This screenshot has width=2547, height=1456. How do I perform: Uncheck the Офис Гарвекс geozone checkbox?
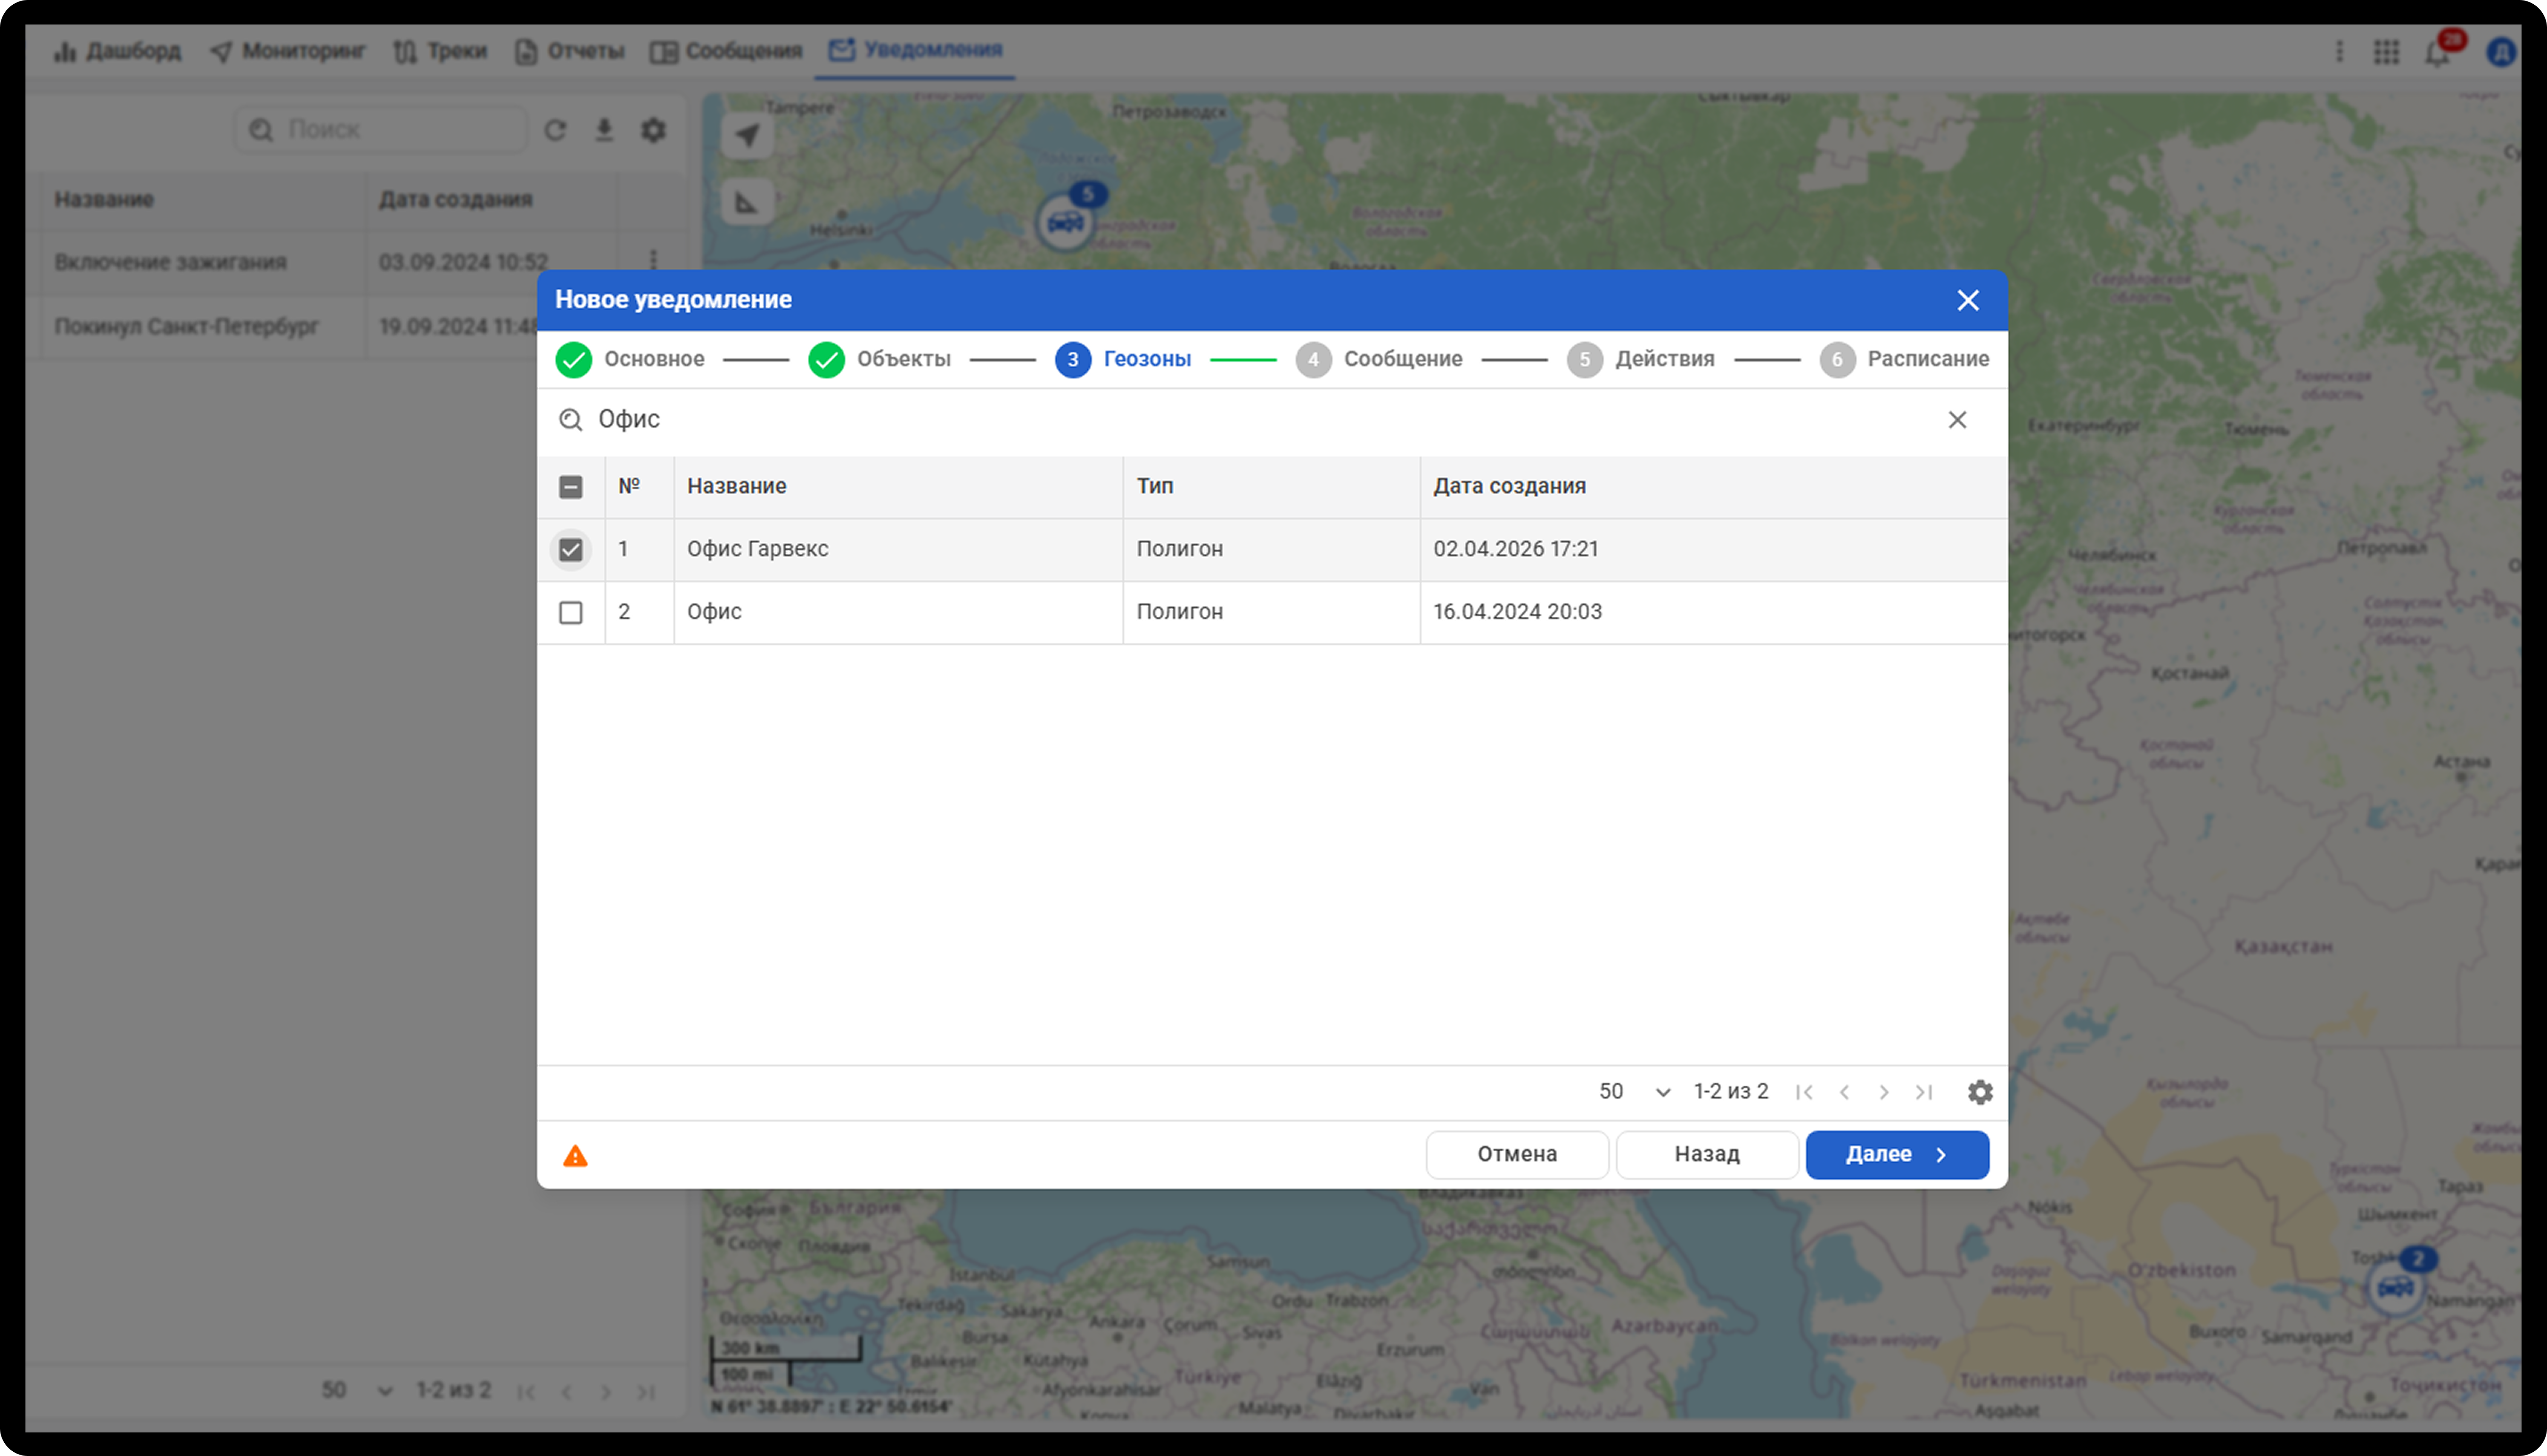(570, 550)
